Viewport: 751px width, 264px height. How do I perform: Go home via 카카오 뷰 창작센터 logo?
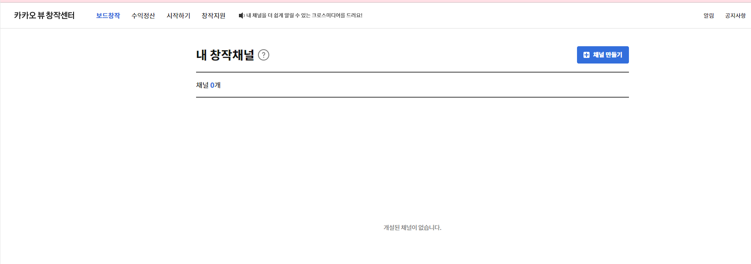point(44,16)
